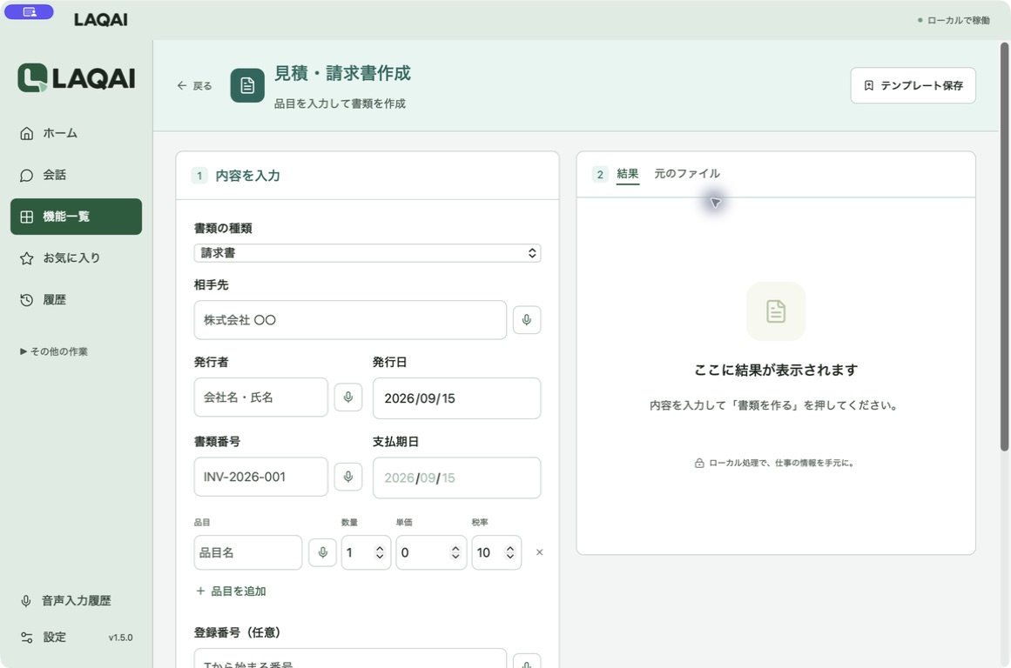Click microphone icon next to 品目名 field
The image size is (1011, 668).
[322, 552]
